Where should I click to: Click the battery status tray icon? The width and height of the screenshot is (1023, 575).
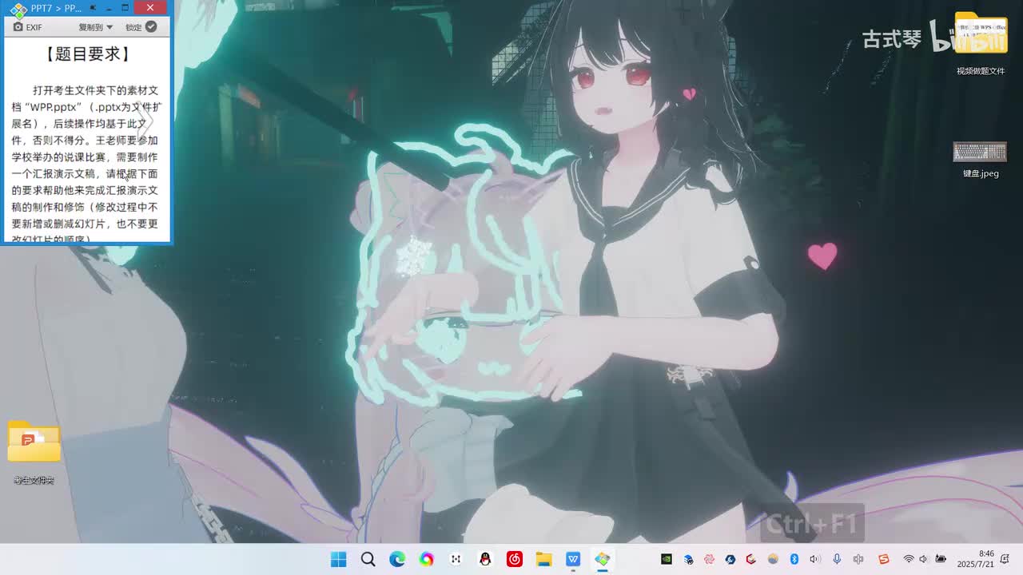pos(941,559)
